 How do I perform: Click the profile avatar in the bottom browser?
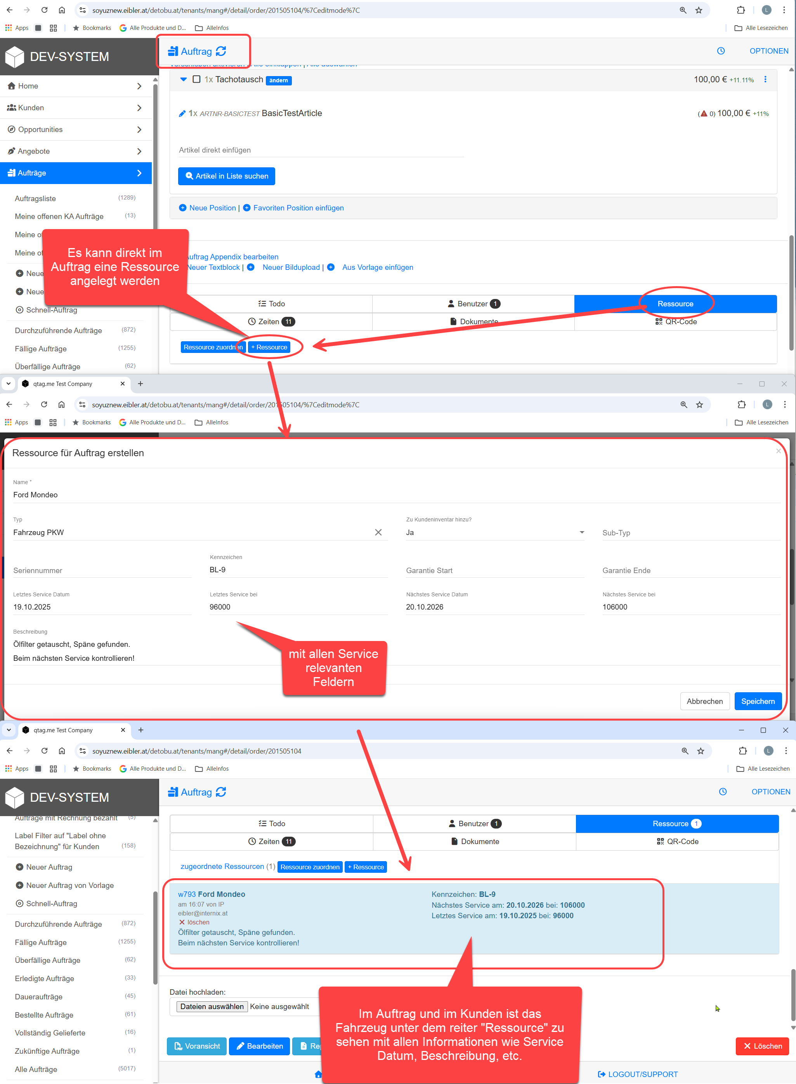click(768, 750)
